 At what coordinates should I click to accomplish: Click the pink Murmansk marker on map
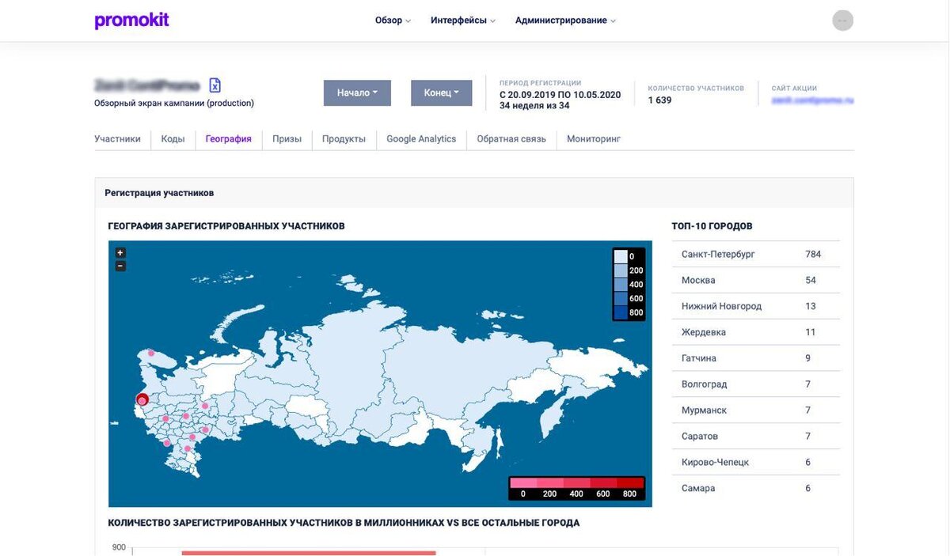pyautogui.click(x=151, y=353)
